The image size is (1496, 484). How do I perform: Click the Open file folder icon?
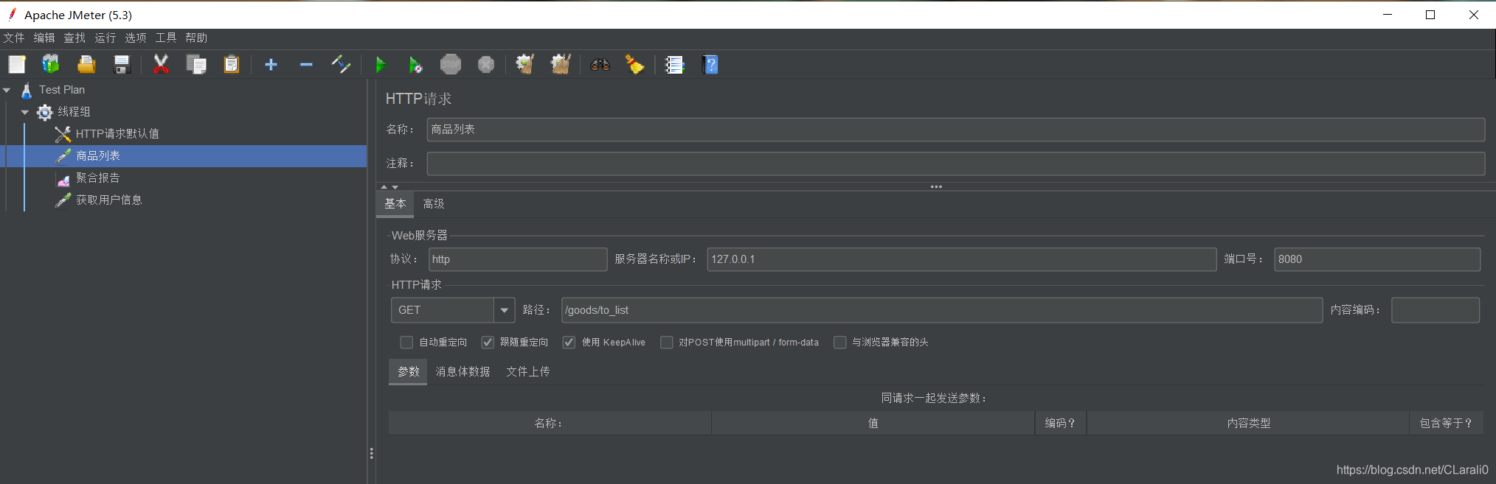point(86,65)
